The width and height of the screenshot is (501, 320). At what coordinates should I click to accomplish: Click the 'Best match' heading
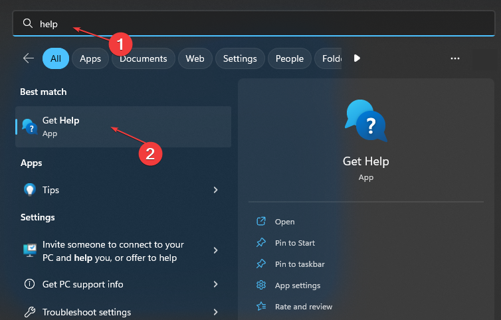point(43,92)
